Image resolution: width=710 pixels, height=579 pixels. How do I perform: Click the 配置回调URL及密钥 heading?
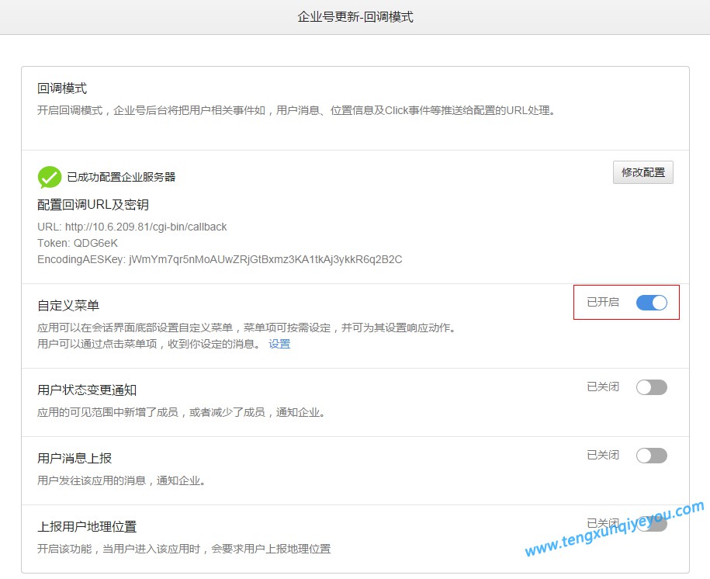coord(93,205)
